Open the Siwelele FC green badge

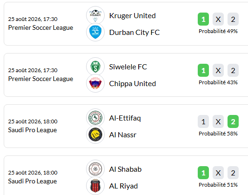95,67
